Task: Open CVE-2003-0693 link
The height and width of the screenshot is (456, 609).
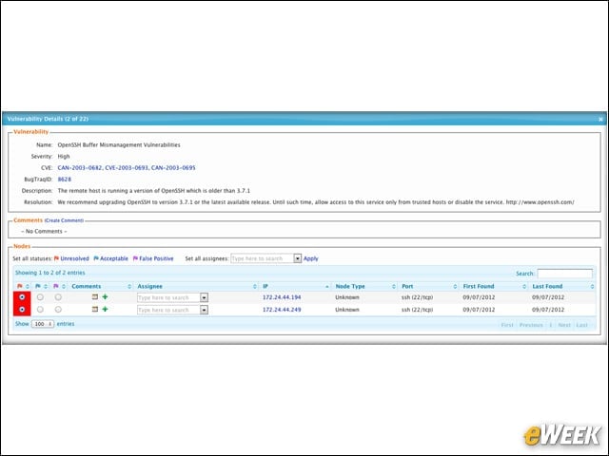Action: (127, 168)
